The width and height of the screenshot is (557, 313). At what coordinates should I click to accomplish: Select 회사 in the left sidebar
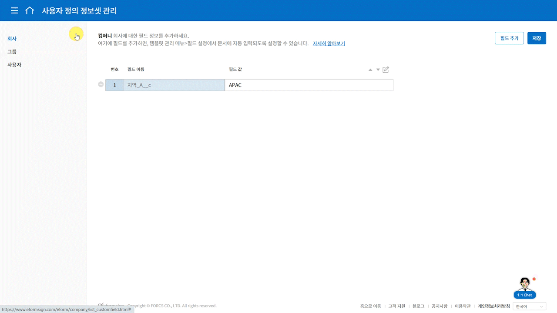pos(12,39)
